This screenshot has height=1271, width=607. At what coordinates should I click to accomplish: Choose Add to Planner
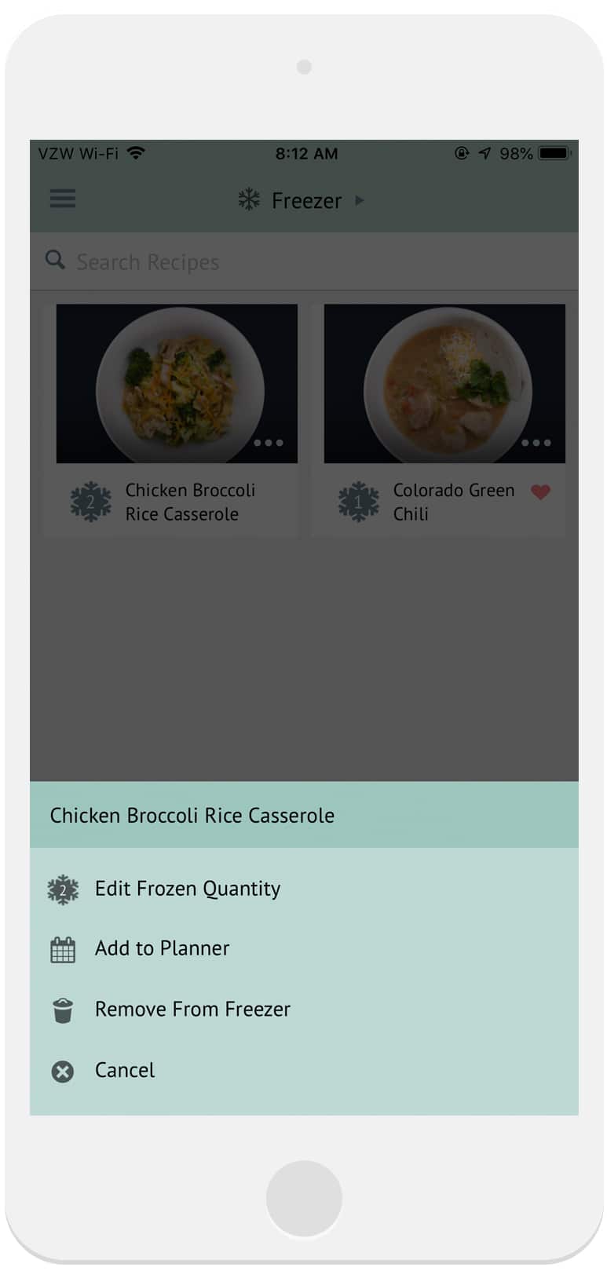(162, 948)
